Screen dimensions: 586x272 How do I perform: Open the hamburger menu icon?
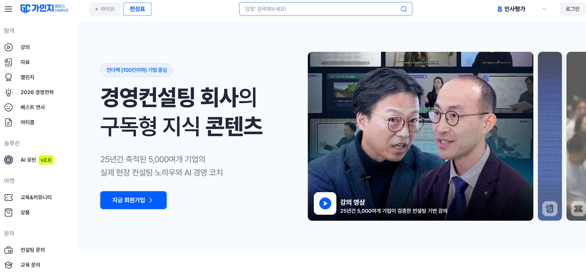pyautogui.click(x=9, y=9)
